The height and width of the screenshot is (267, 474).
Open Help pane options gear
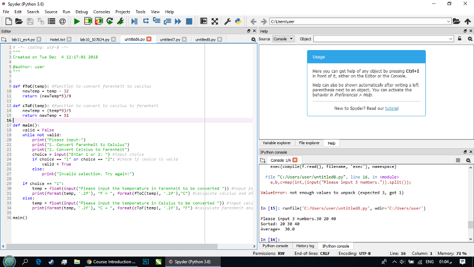[x=470, y=39]
